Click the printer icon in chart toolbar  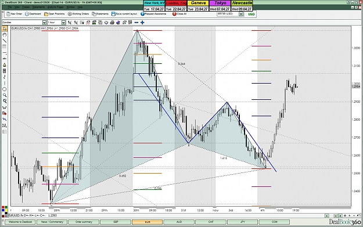[112, 23]
